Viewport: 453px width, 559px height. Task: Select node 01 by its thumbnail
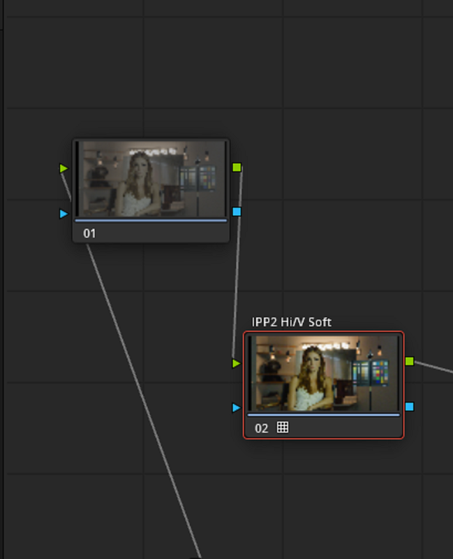pos(151,179)
